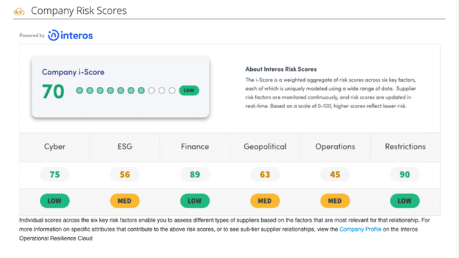
Task: Select the Geopolitical column header
Action: [x=265, y=147]
